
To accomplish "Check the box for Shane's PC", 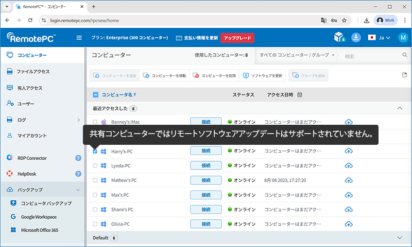I will (95, 210).
